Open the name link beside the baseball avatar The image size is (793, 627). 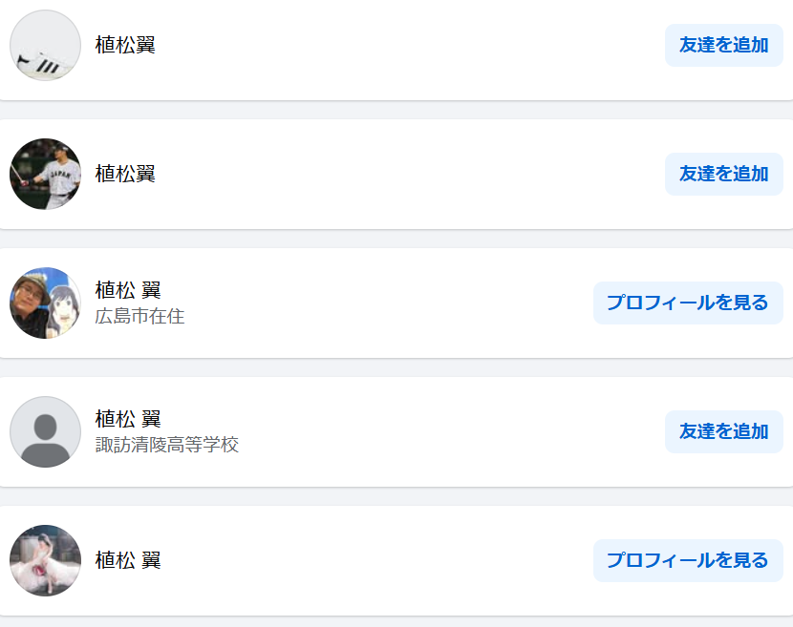click(125, 174)
